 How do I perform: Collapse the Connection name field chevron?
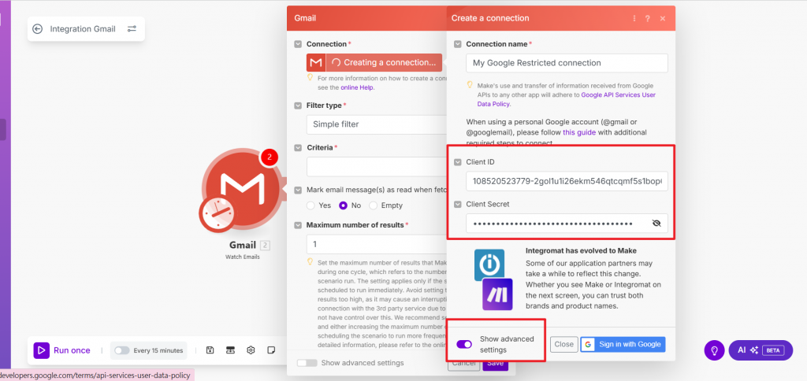458,44
